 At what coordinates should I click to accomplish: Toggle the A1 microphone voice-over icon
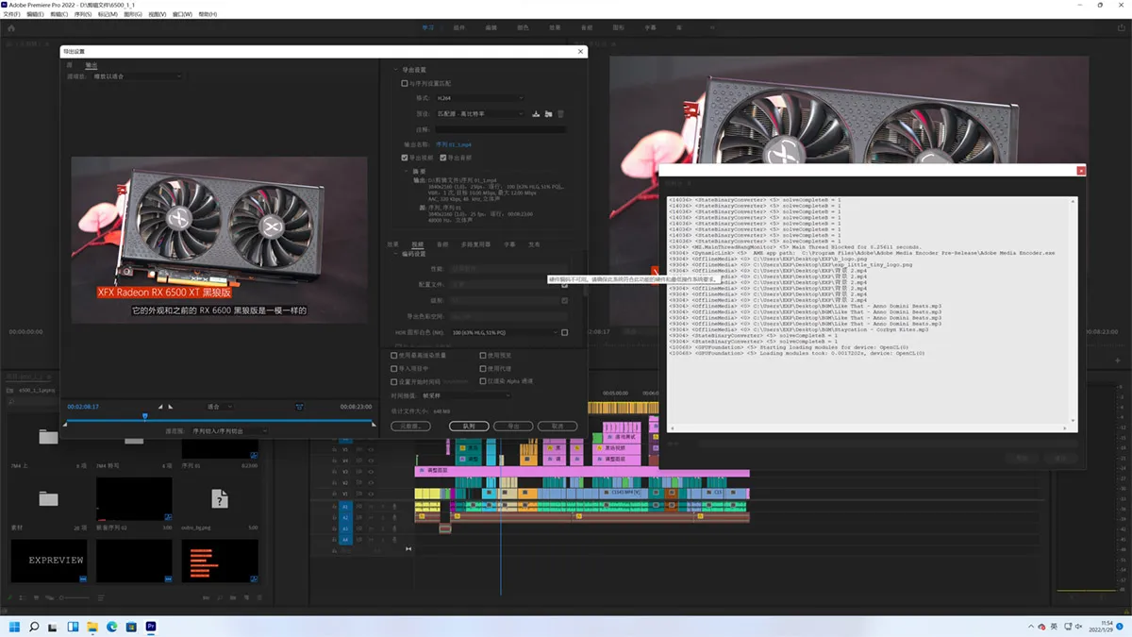pyautogui.click(x=396, y=506)
